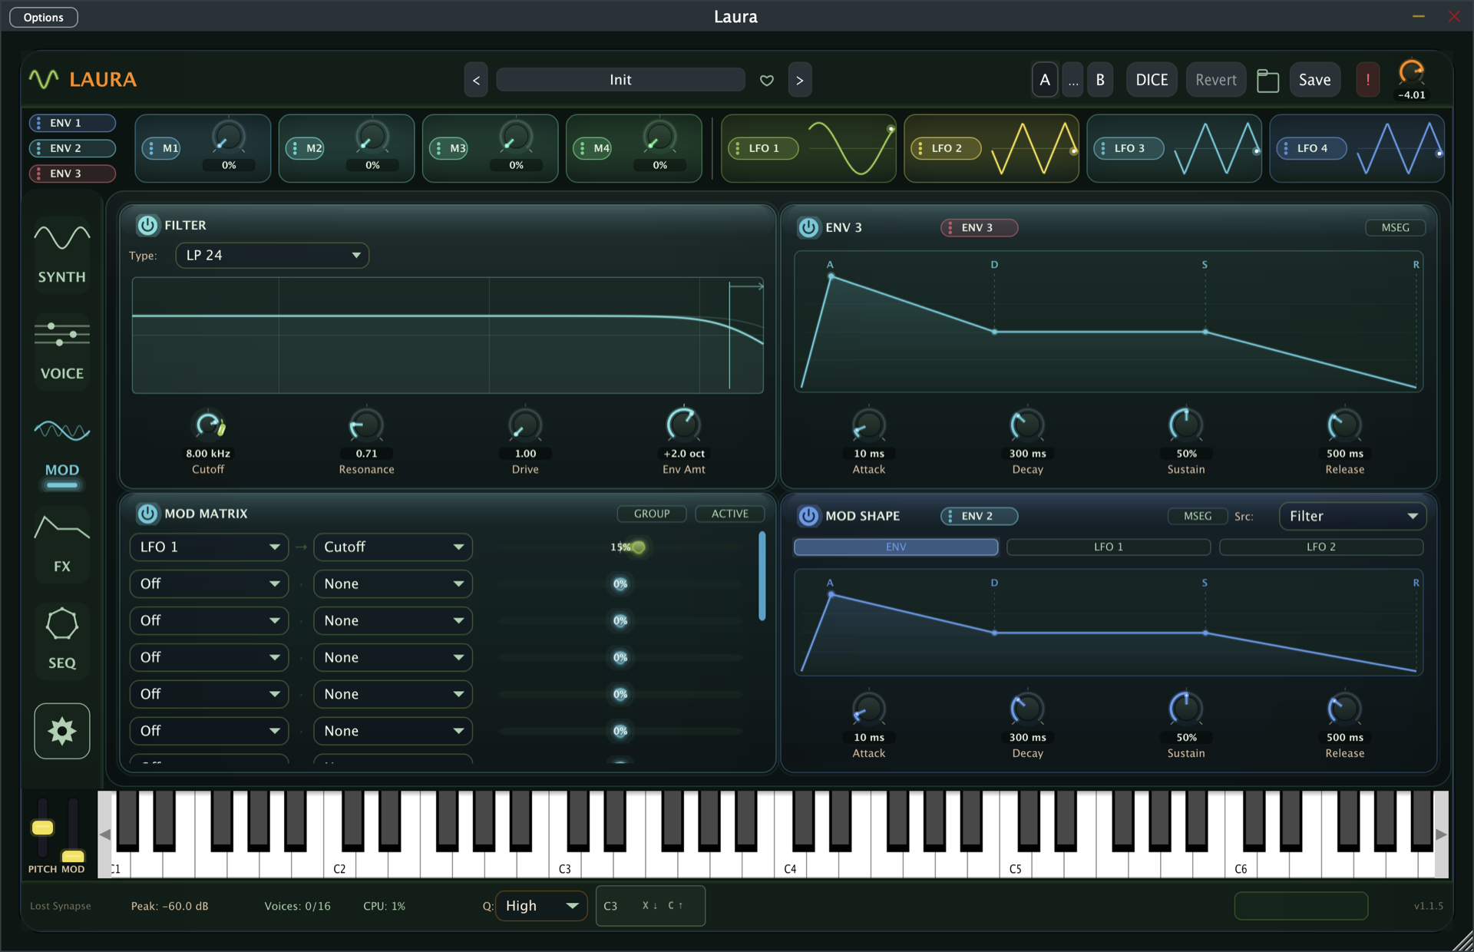This screenshot has width=1474, height=952.
Task: Click the Save preset button
Action: [1314, 80]
